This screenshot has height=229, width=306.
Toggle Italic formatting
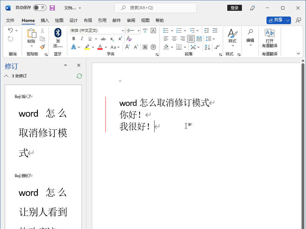[x=82, y=39]
